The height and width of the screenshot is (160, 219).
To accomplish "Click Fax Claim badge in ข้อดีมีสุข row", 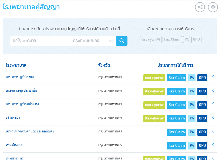I will (x=177, y=132).
